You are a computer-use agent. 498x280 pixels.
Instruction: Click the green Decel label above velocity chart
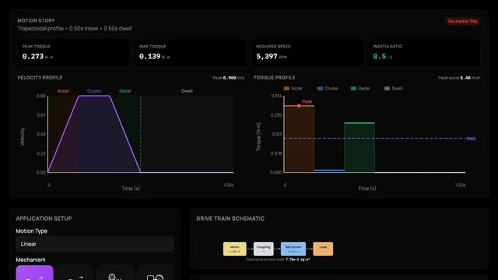[124, 91]
